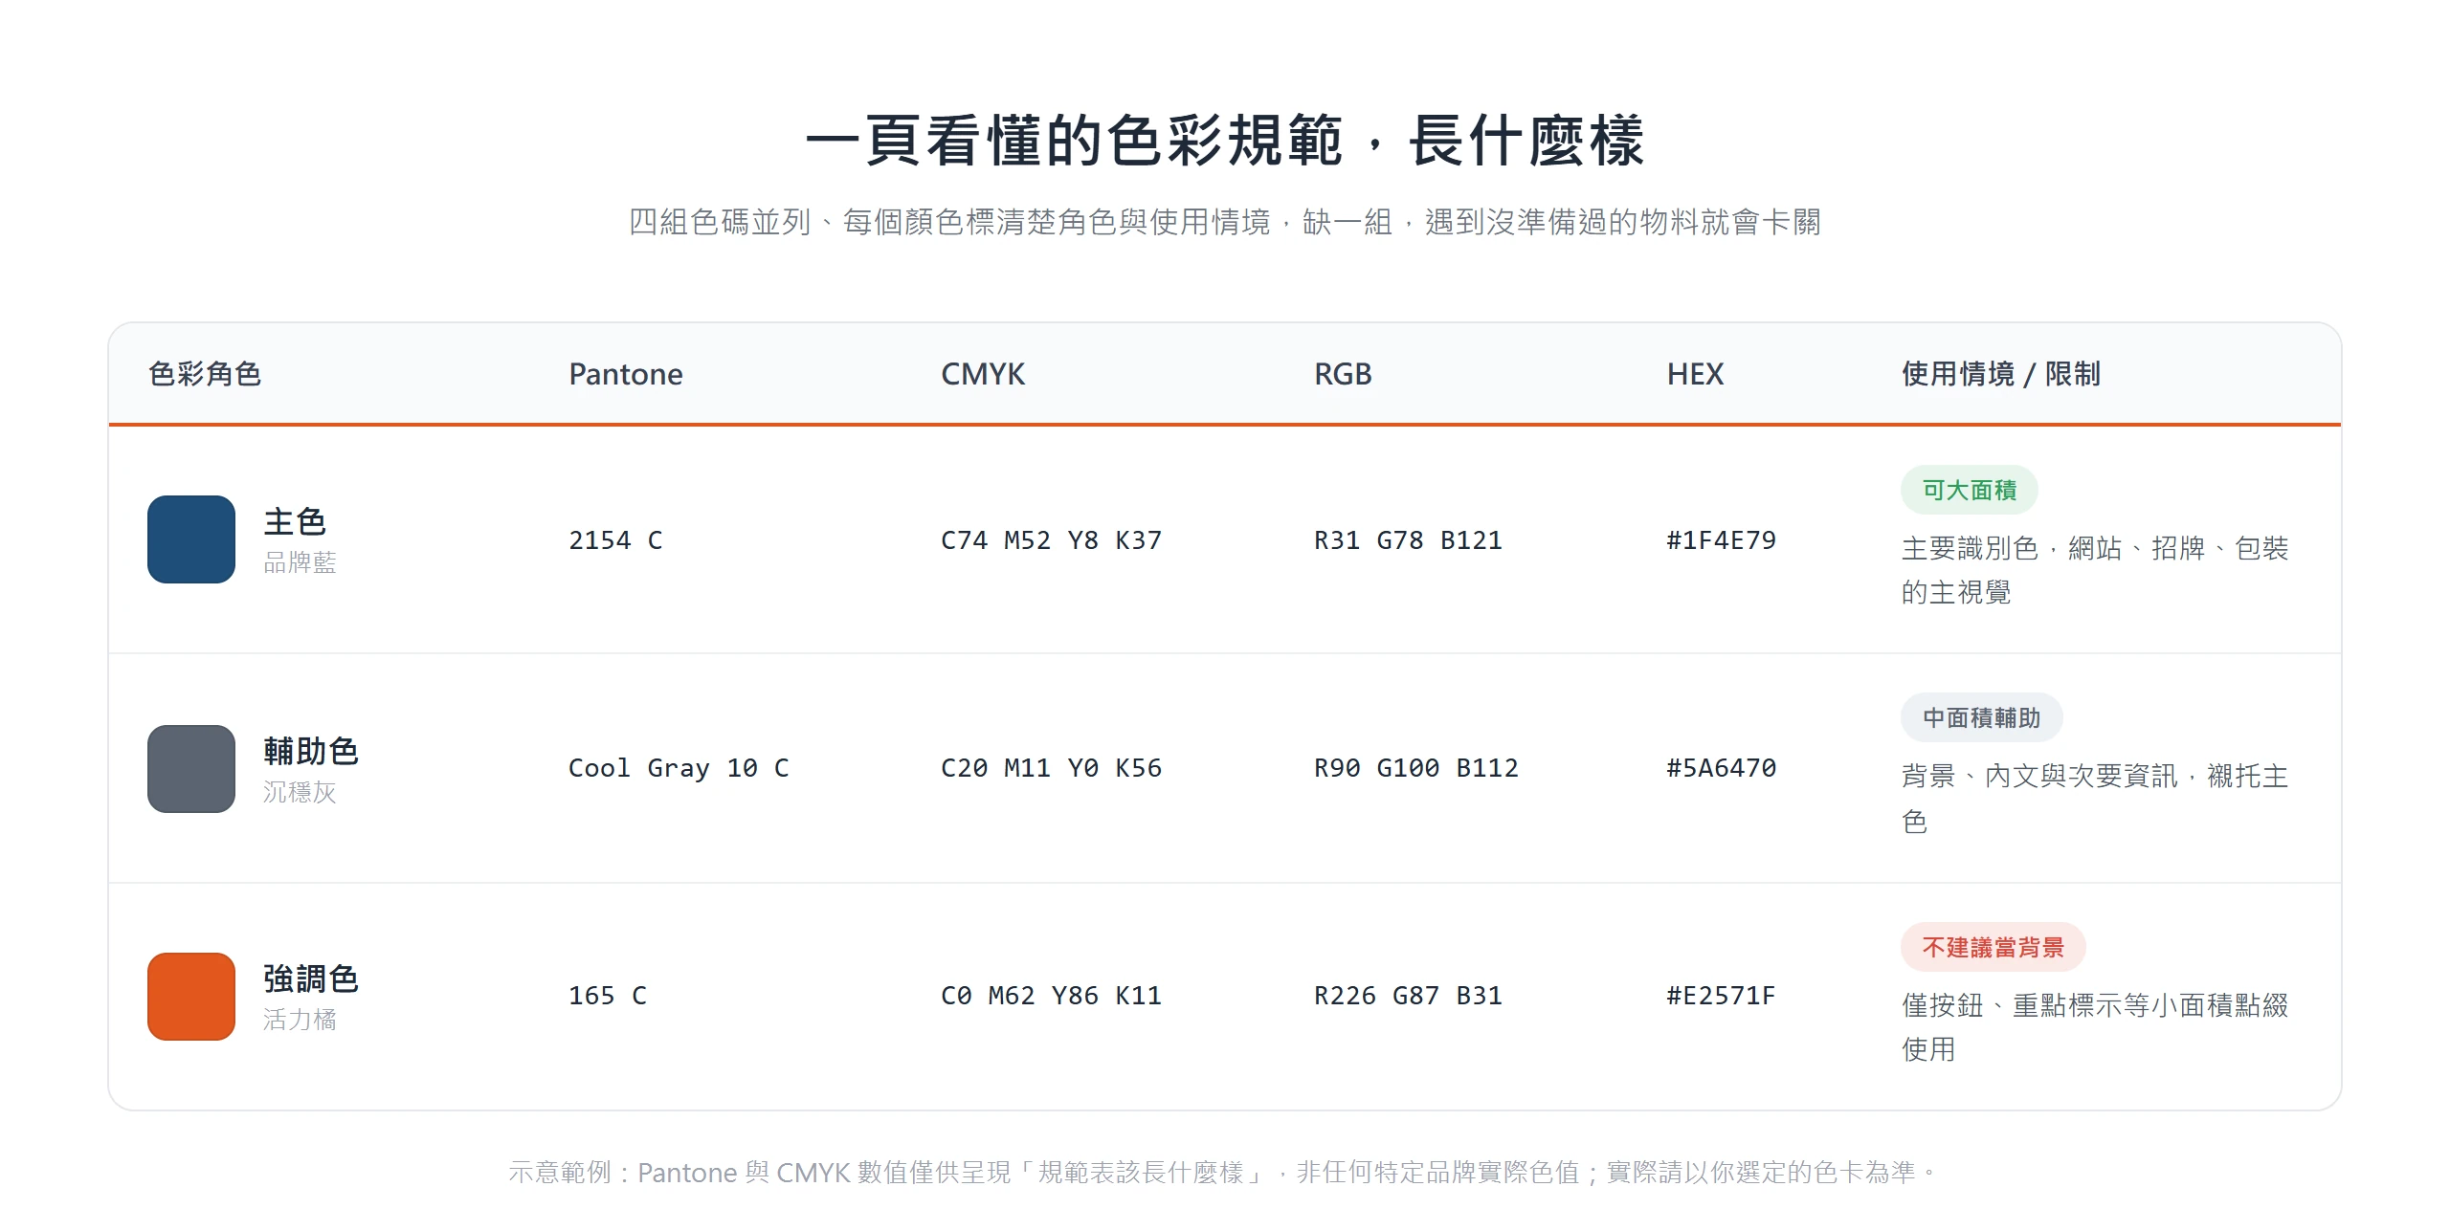The image size is (2450, 1209).
Task: Click the 輔助色 role name
Action: pos(311,751)
